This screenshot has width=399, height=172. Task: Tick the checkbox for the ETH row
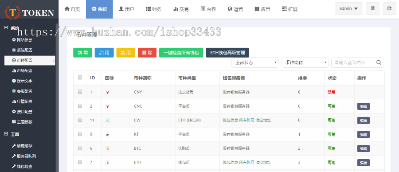(x=80, y=162)
